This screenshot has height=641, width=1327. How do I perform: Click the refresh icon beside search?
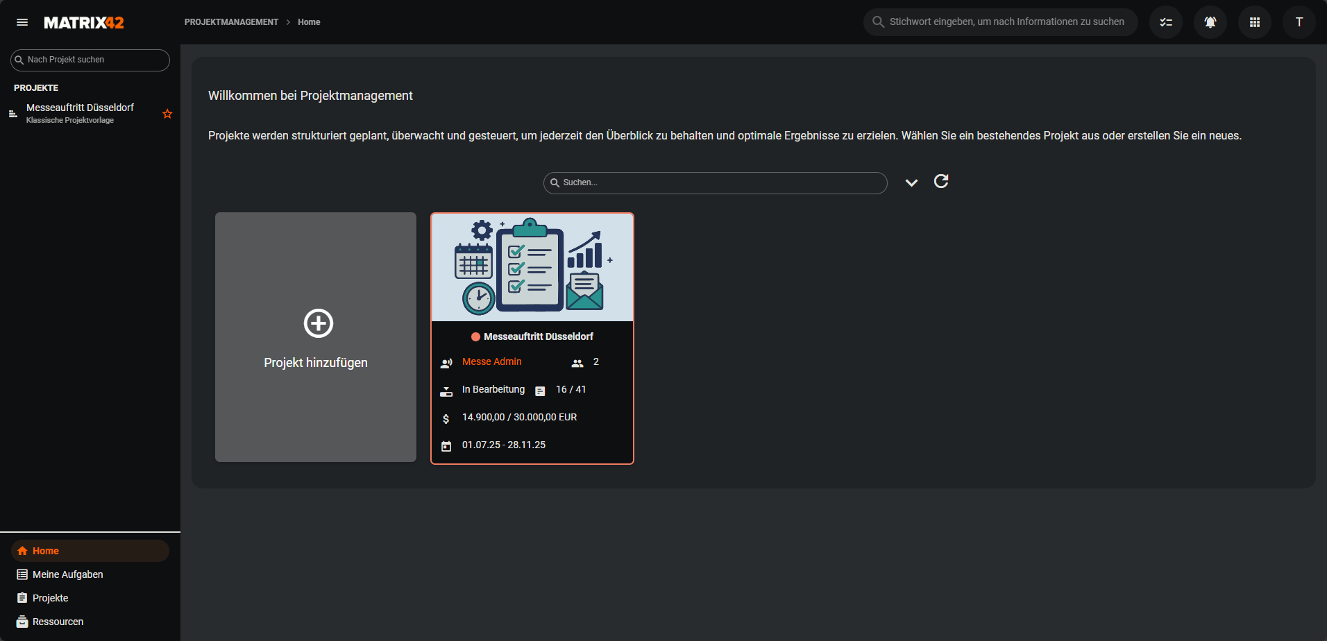click(941, 182)
